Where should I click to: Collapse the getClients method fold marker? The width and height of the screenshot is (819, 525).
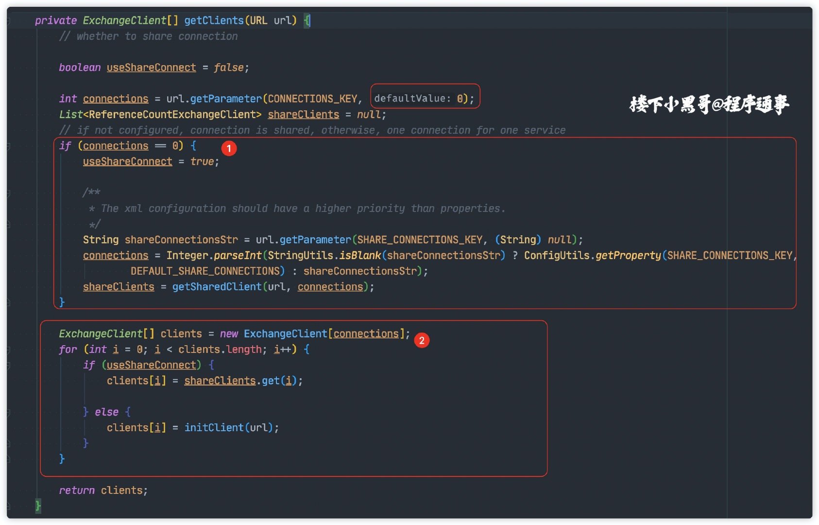coord(8,20)
